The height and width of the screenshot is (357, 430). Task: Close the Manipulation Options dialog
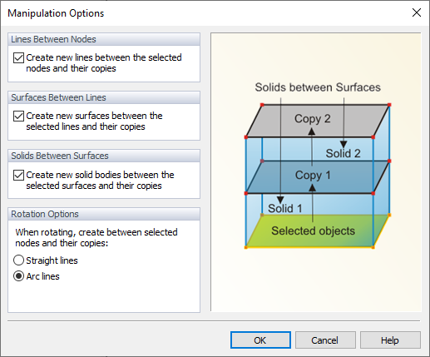click(x=417, y=12)
